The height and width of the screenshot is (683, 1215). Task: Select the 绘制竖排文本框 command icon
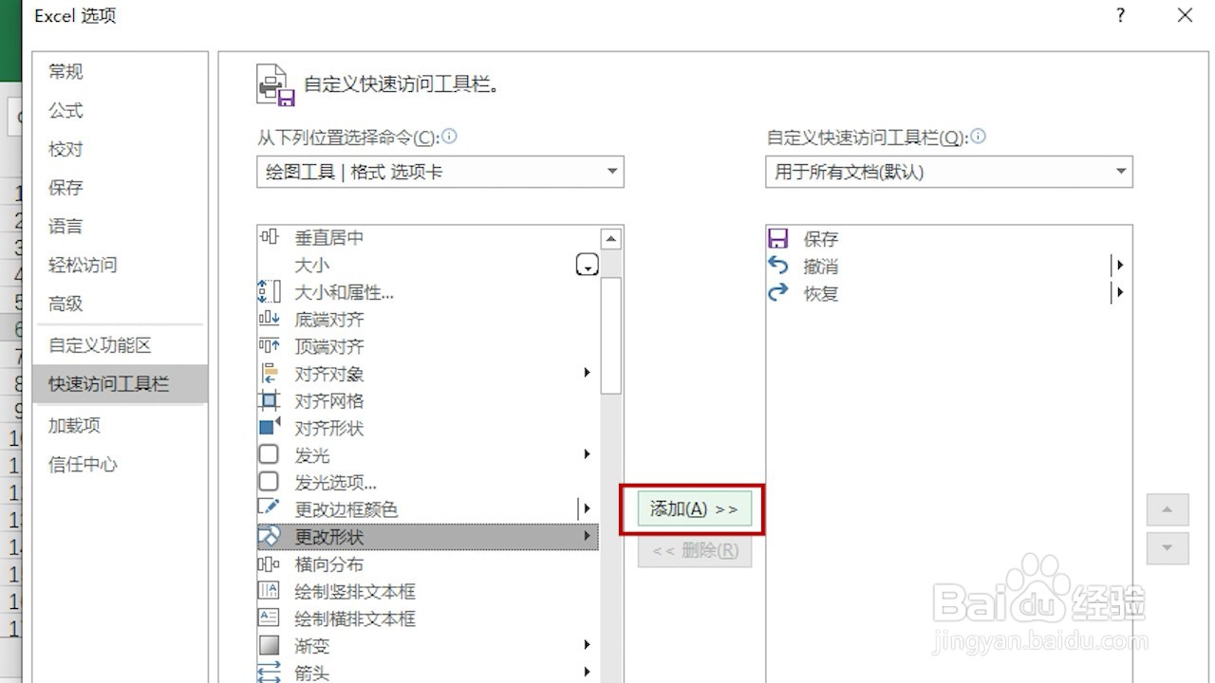(269, 590)
